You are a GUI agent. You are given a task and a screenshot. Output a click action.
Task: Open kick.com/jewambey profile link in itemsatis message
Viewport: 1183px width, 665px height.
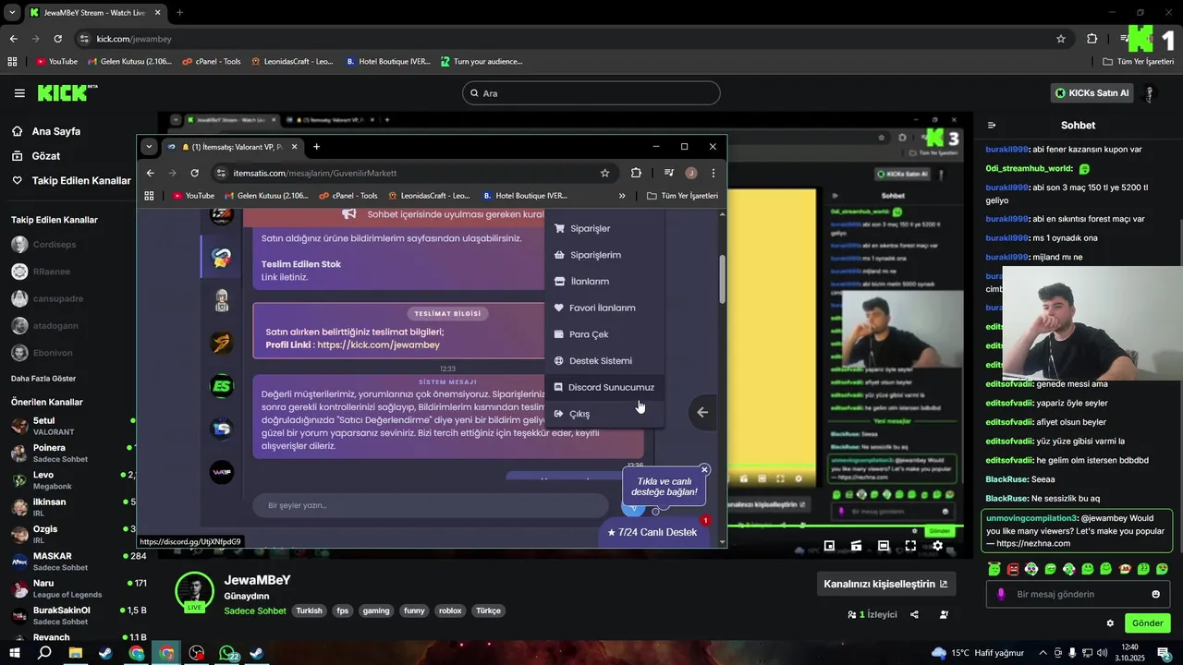click(378, 345)
